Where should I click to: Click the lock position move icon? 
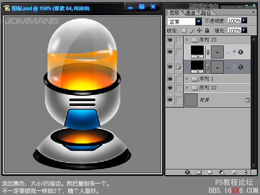[199, 30]
